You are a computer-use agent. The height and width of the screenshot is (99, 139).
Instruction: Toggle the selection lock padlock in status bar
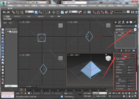[25, 93]
